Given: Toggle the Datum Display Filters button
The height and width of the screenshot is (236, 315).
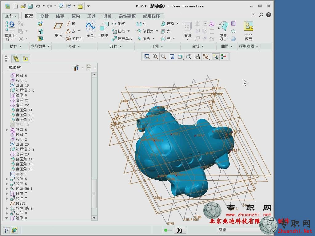Looking at the screenshot, I should pyautogui.click(x=206, y=57).
